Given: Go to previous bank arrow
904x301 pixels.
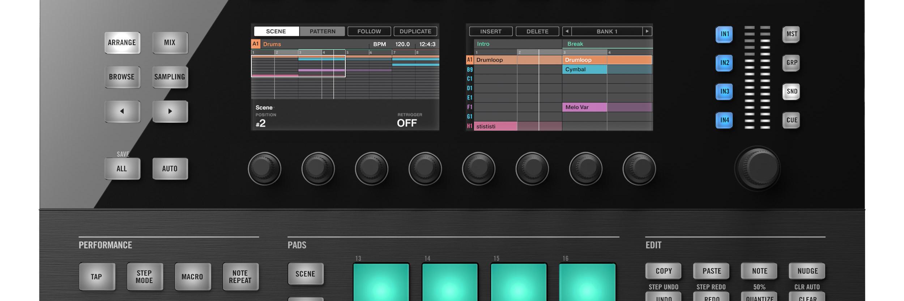Looking at the screenshot, I should coord(567,31).
